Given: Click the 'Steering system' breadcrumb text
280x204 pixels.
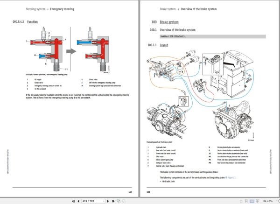Looking at the screenshot, I should click(35, 9).
